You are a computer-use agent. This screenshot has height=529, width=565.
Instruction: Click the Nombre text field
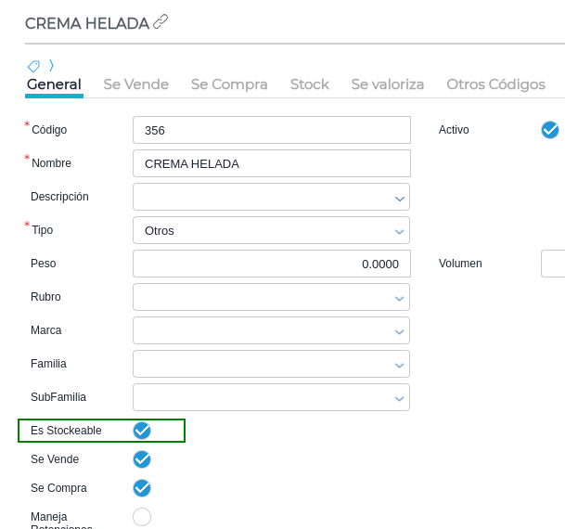[271, 163]
